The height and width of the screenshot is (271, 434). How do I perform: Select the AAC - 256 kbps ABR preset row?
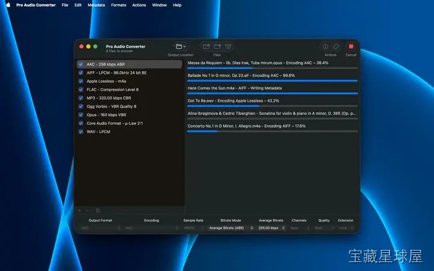coord(129,64)
